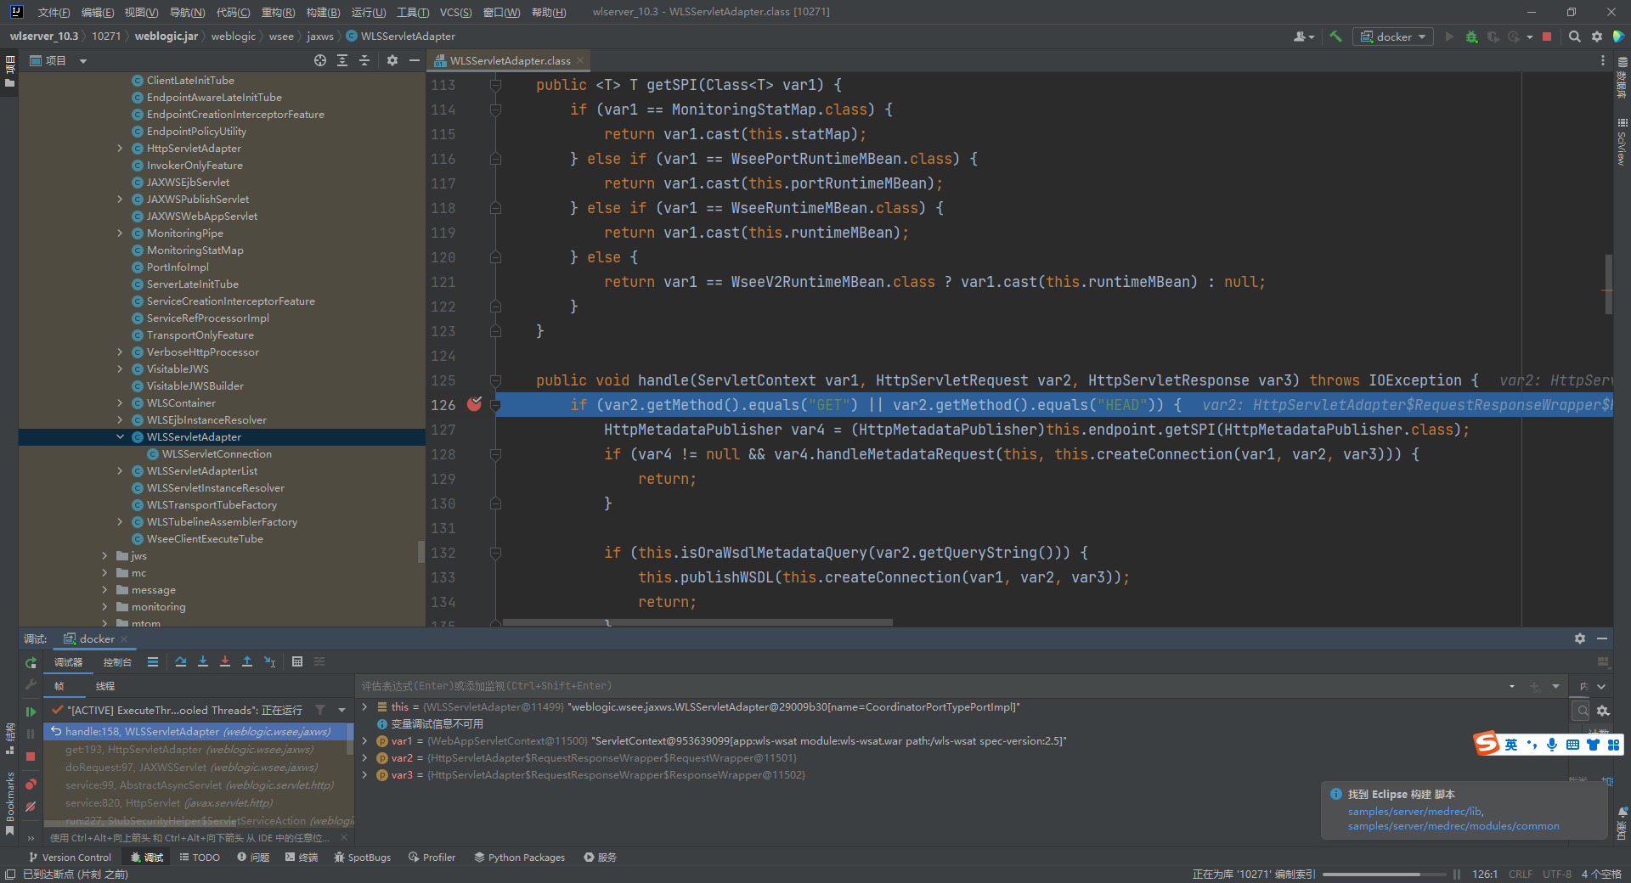Select WLSServletConnection in project tree
Image resolution: width=1631 pixels, height=883 pixels.
point(217,453)
